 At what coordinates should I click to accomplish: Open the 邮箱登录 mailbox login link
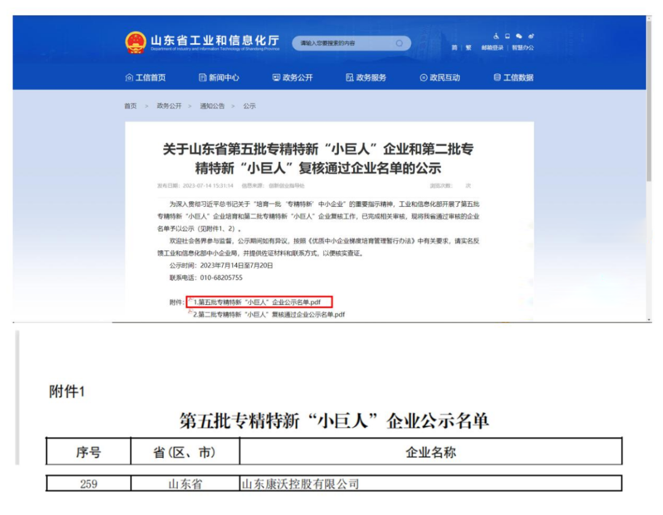[492, 48]
